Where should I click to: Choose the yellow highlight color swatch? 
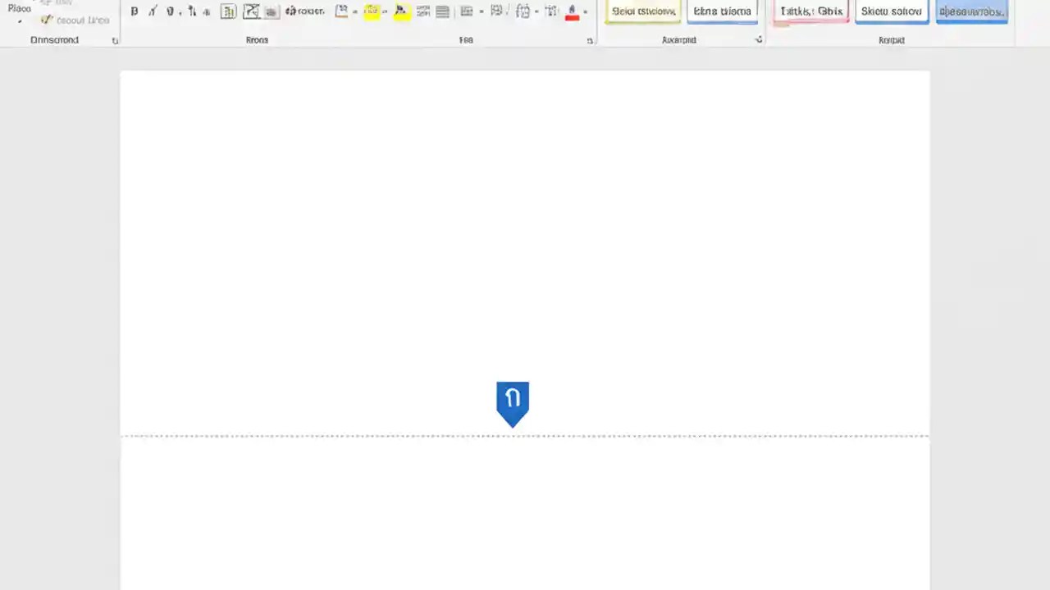tap(372, 11)
